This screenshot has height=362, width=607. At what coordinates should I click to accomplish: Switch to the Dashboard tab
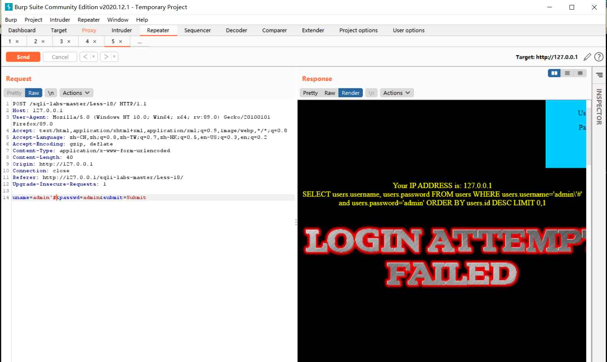[x=22, y=31]
